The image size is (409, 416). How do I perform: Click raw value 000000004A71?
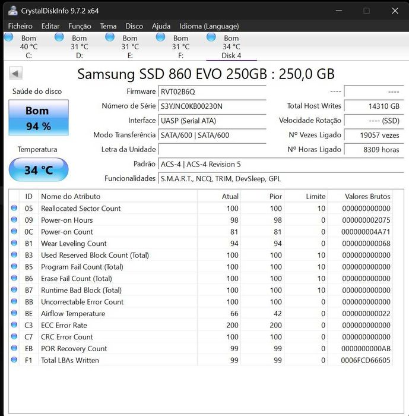366,232
